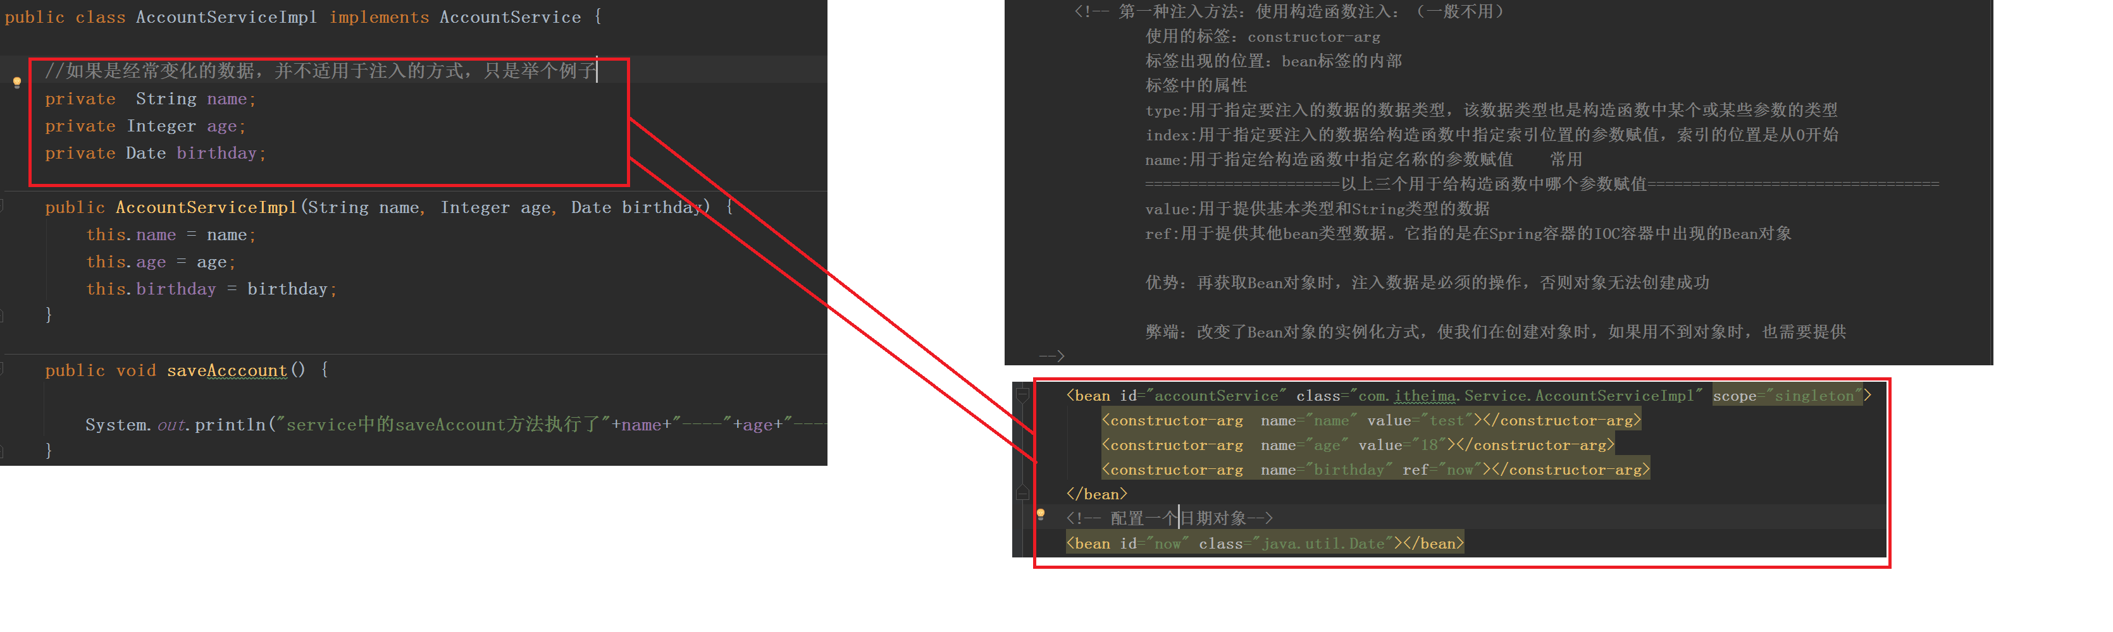Click the class value 'com.itheima.Service.AccountServiceImpl'
This screenshot has height=632, width=2113.
[1526, 396]
